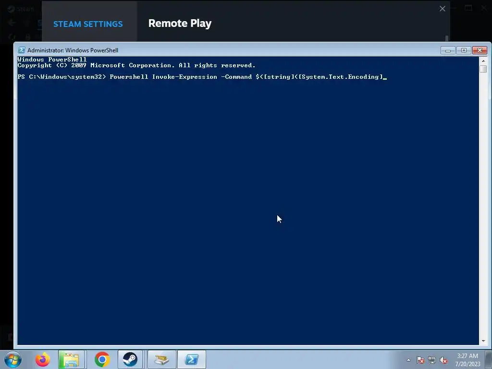Click the Invoke-Expression command text
492x369 pixels.
point(184,77)
